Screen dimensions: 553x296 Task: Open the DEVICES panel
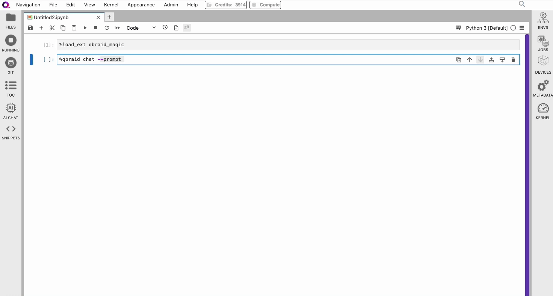click(x=543, y=65)
